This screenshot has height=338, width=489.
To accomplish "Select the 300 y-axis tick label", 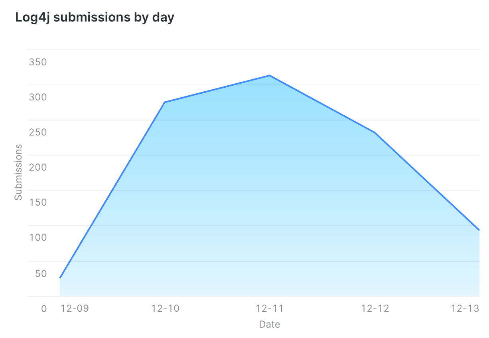I will pyautogui.click(x=38, y=97).
